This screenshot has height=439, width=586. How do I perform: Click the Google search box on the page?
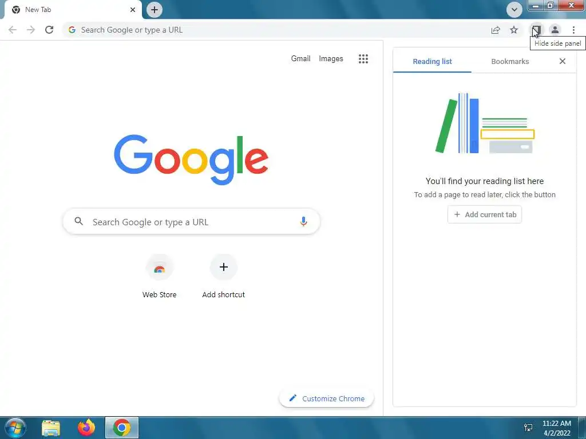tap(191, 222)
